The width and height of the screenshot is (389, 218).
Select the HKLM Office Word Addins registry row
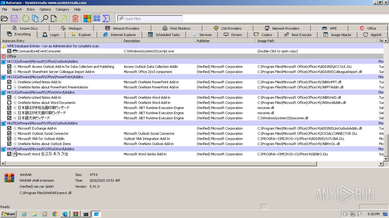coord(192,149)
